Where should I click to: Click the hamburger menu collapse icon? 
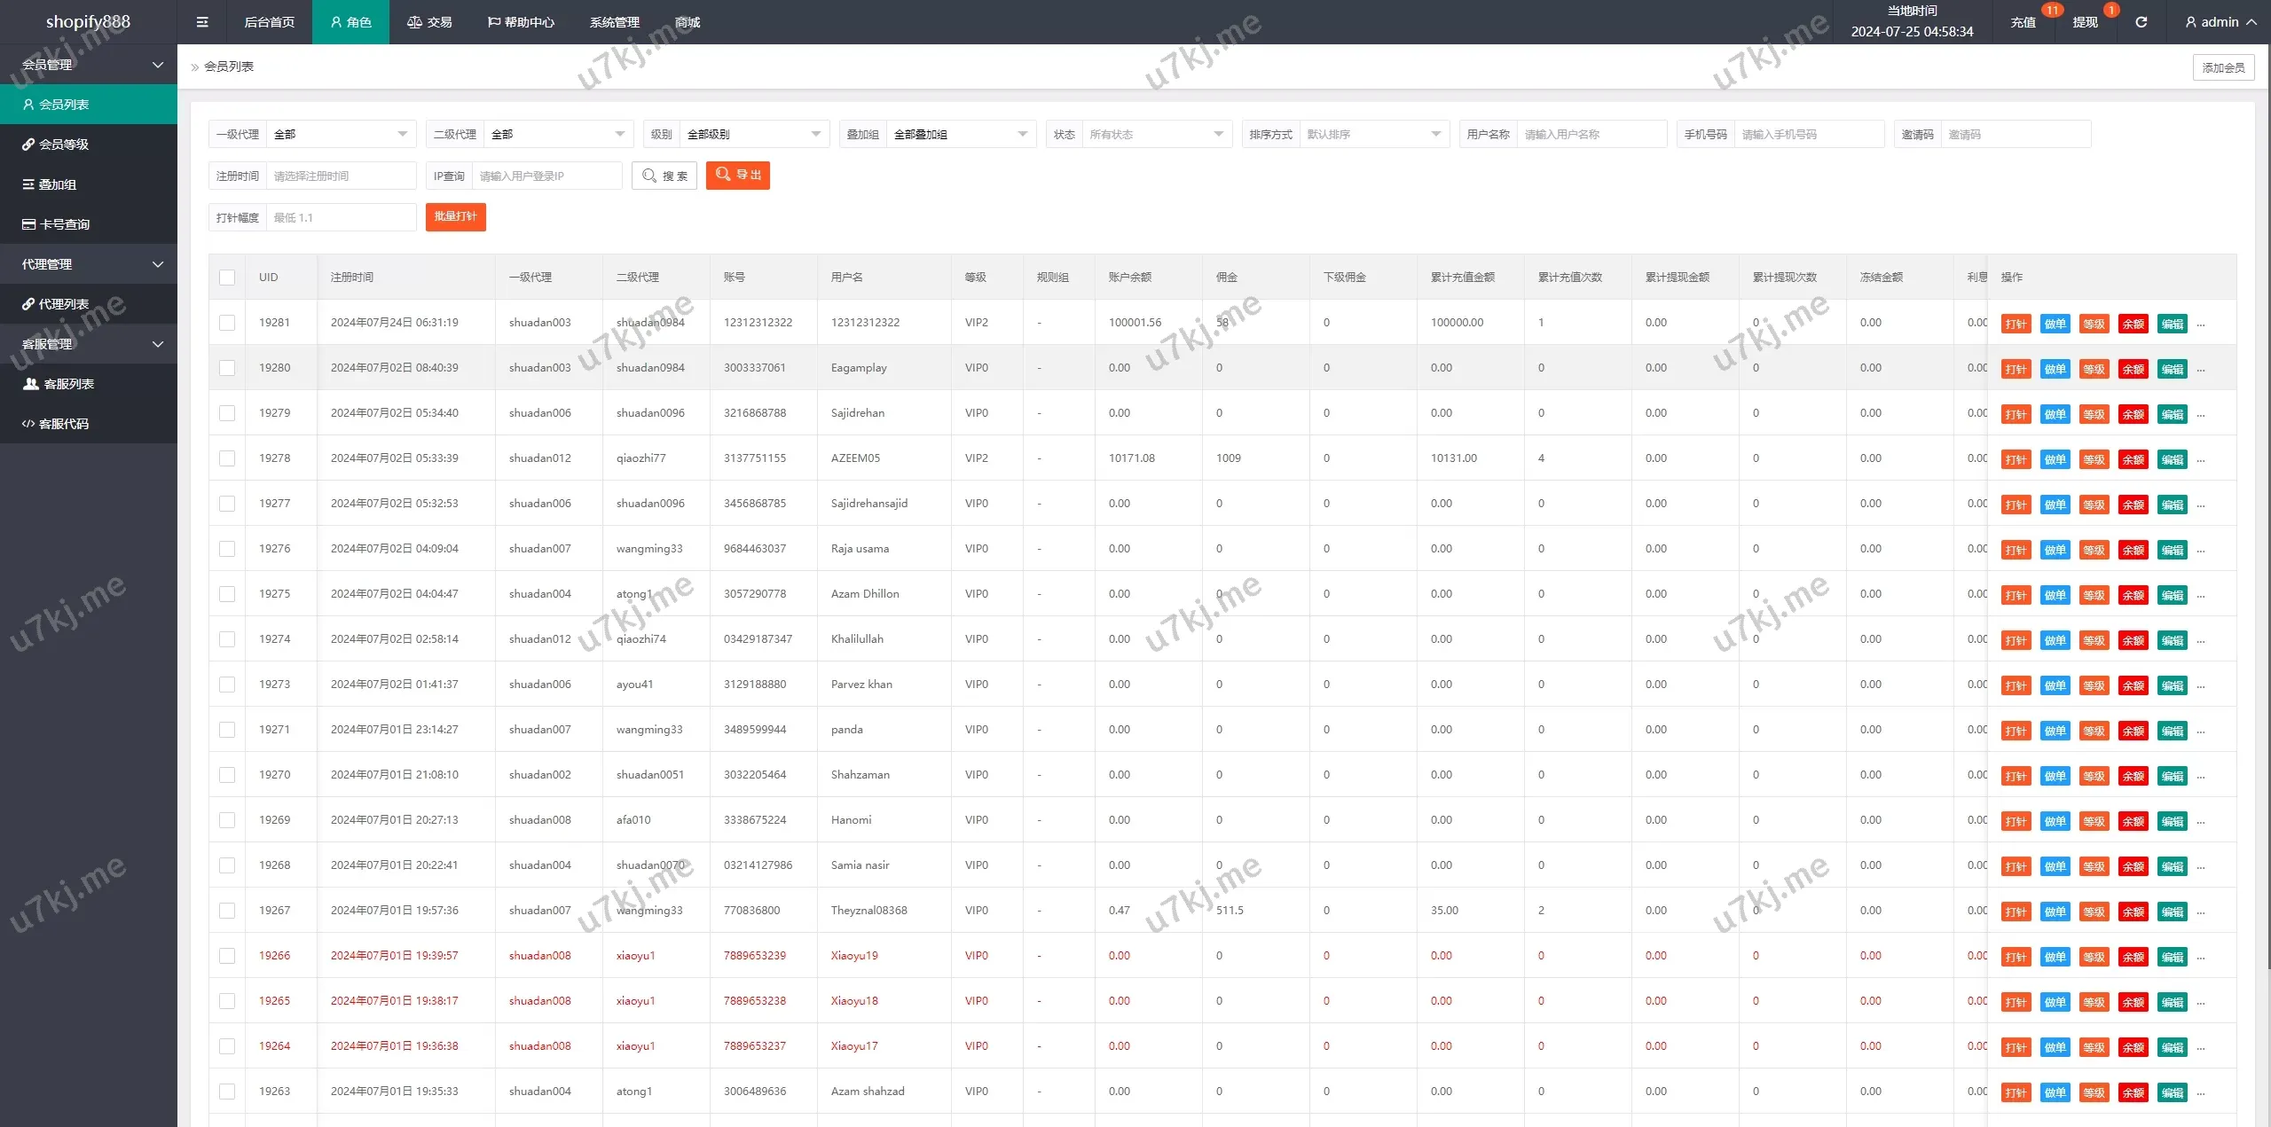click(202, 22)
